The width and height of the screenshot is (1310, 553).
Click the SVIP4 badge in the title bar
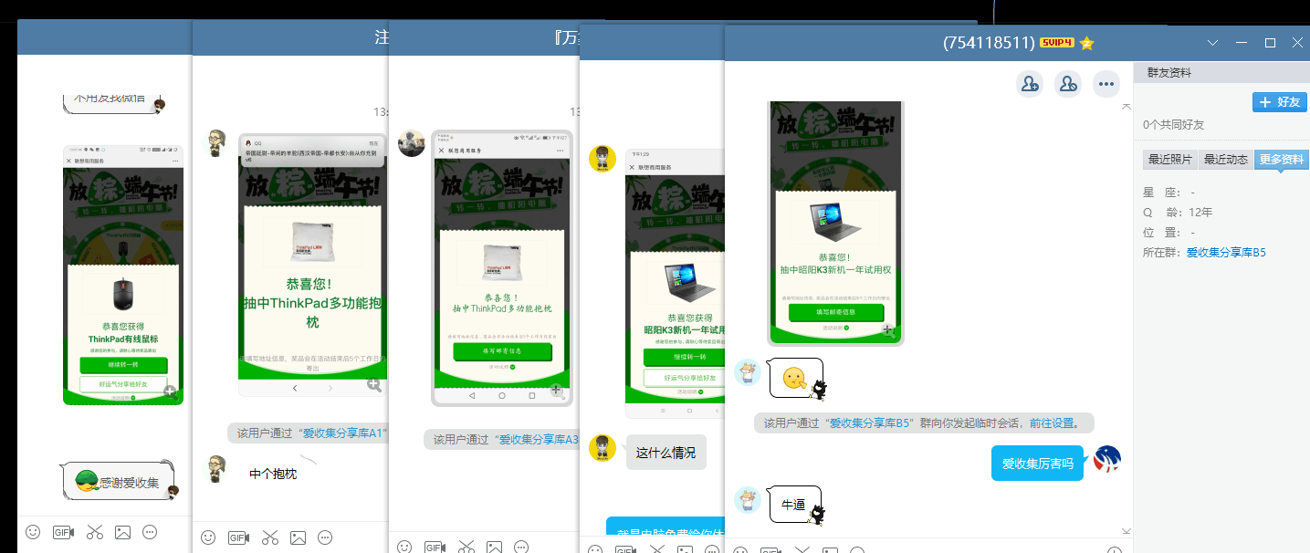[1056, 43]
